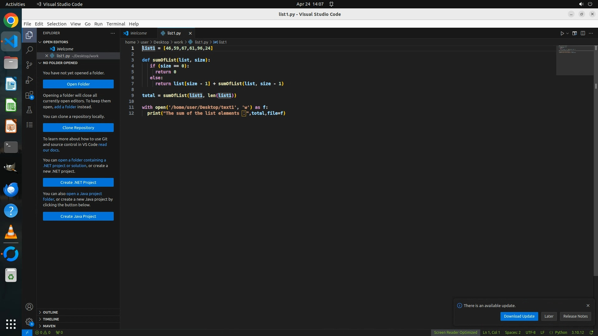The height and width of the screenshot is (336, 598).
Task: Click the Split Editor Right icon
Action: 583,33
